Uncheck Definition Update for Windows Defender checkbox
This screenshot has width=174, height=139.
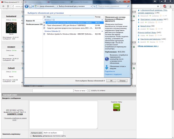(44, 34)
